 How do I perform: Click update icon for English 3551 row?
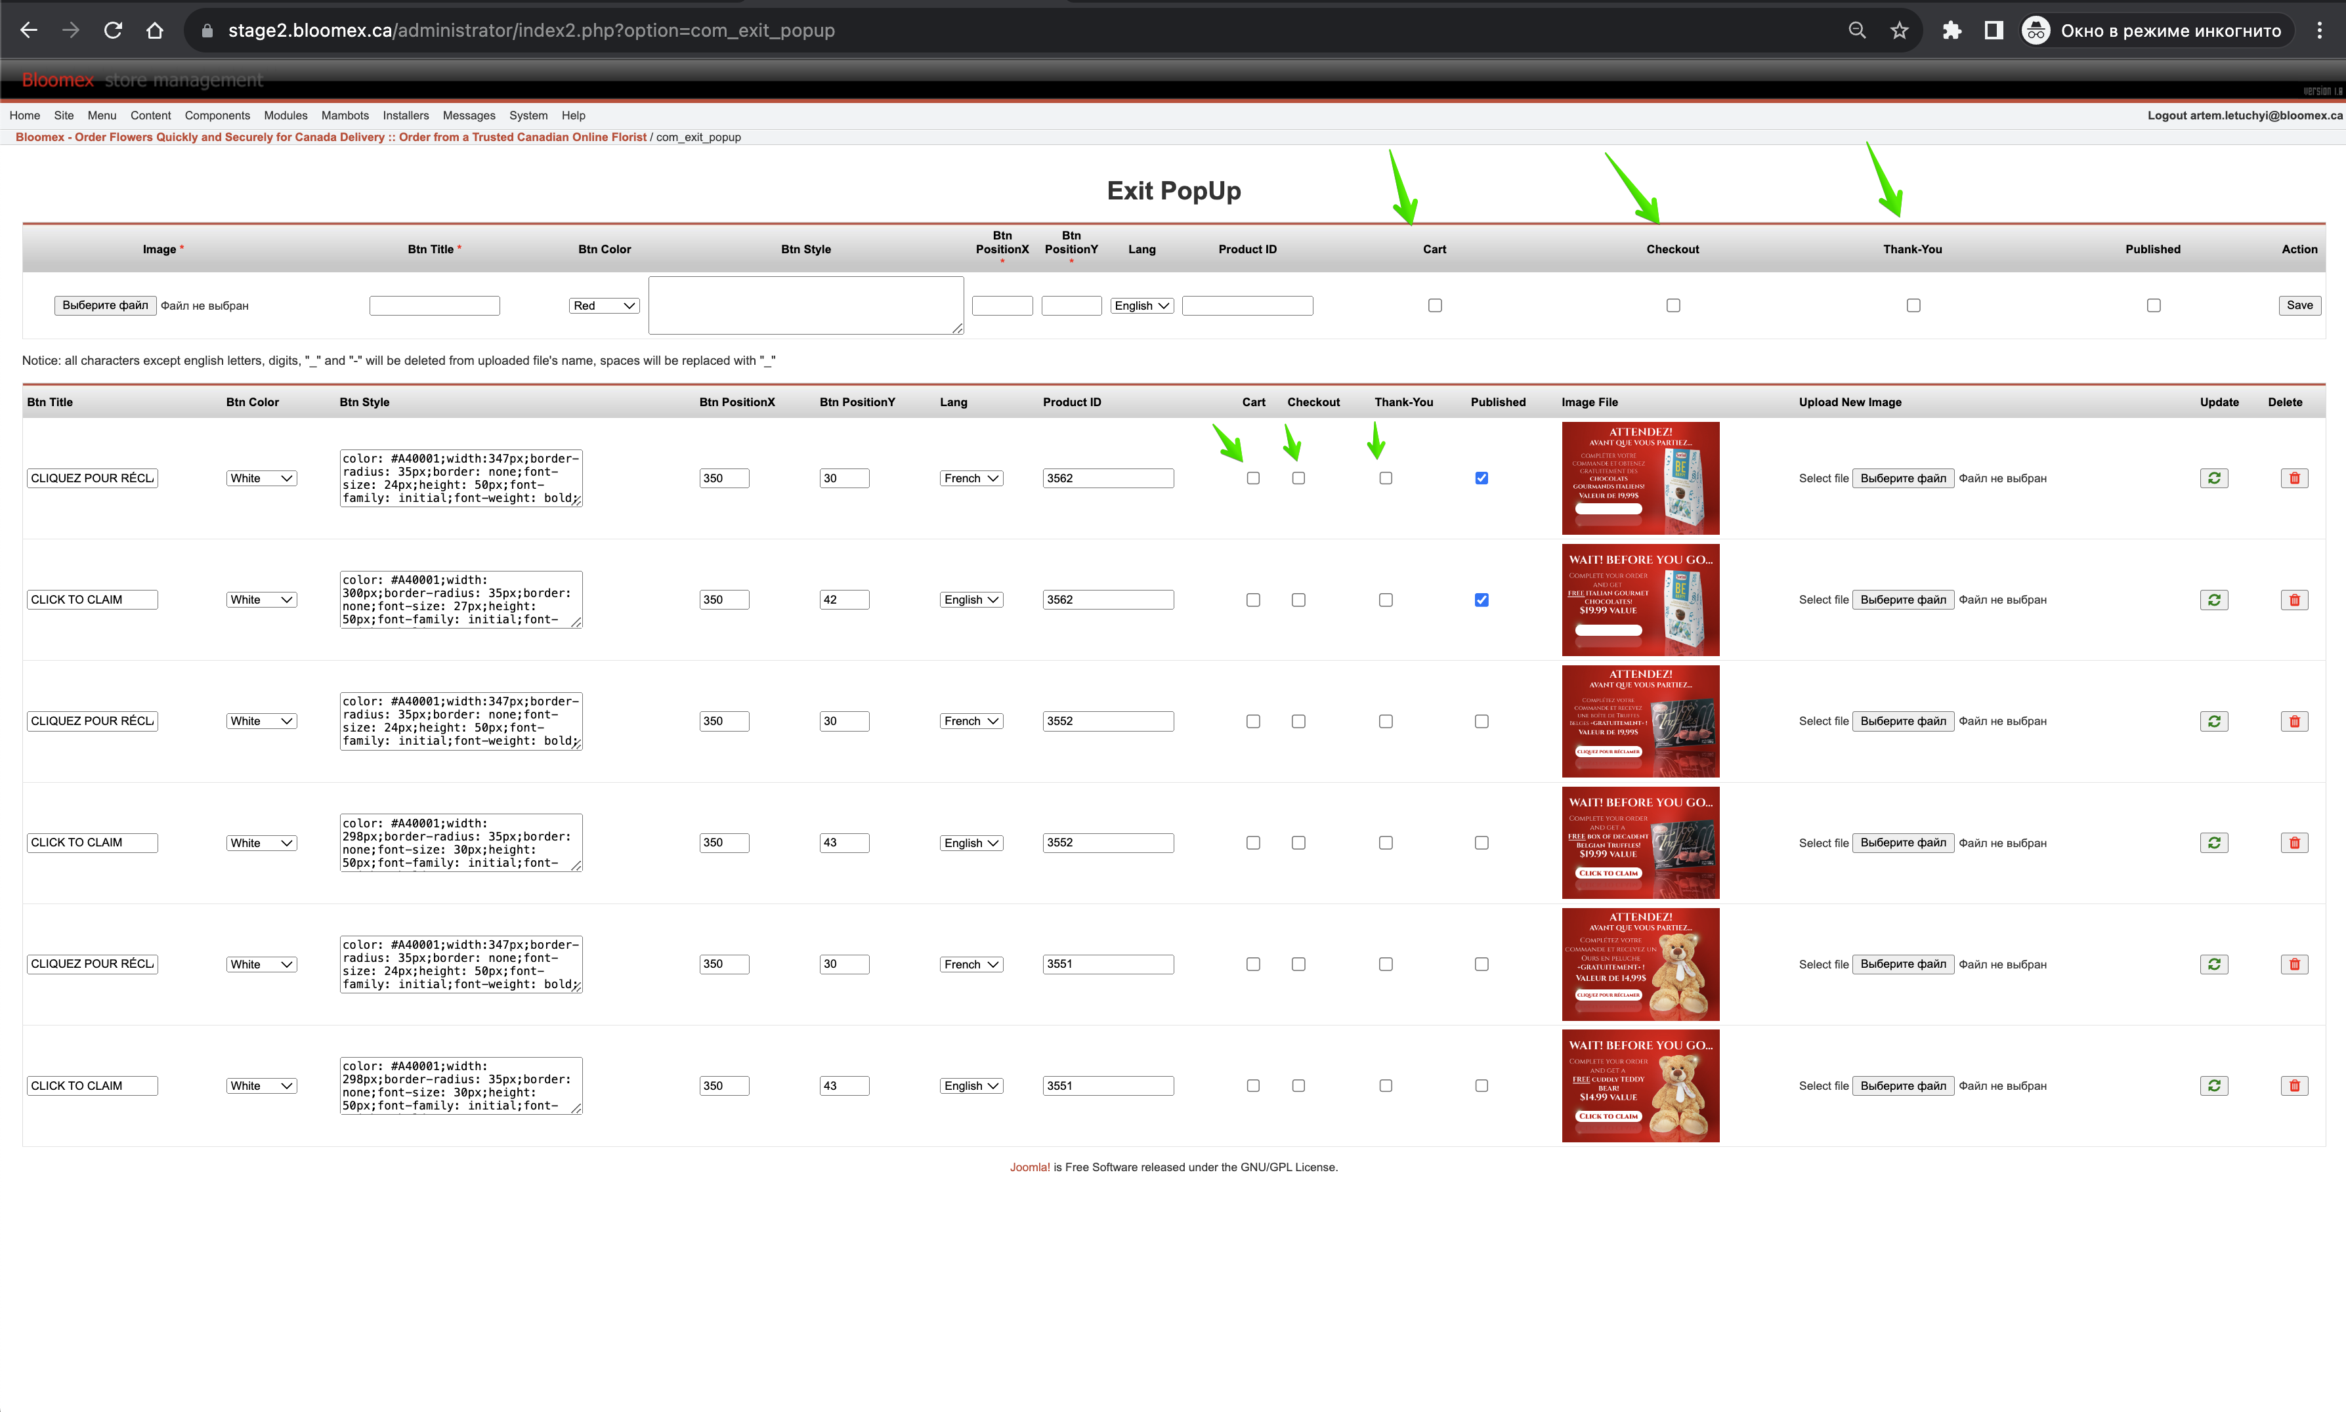tap(2213, 1086)
